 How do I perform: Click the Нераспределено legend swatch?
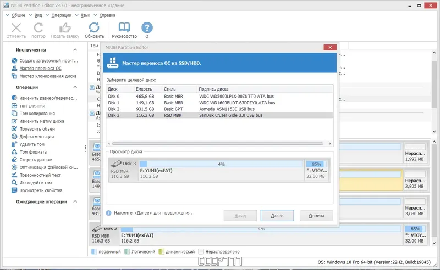201,251
